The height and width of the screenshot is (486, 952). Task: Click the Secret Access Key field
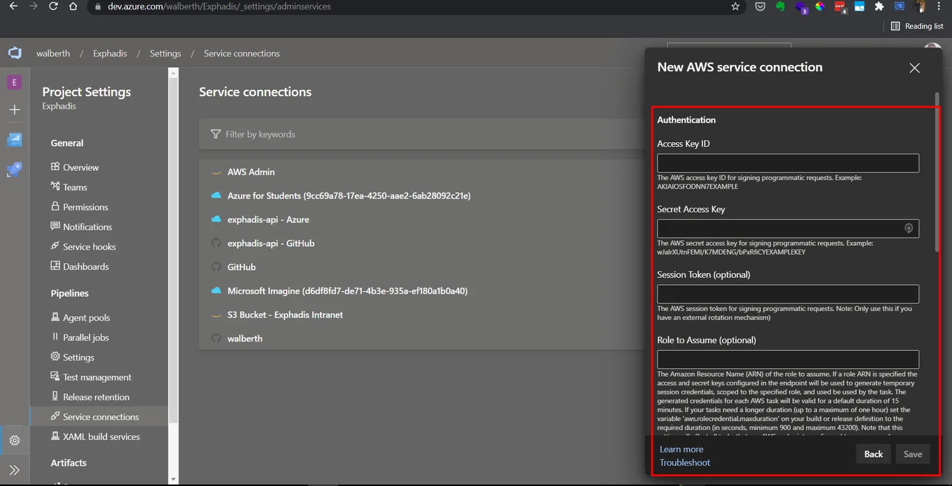(x=788, y=228)
